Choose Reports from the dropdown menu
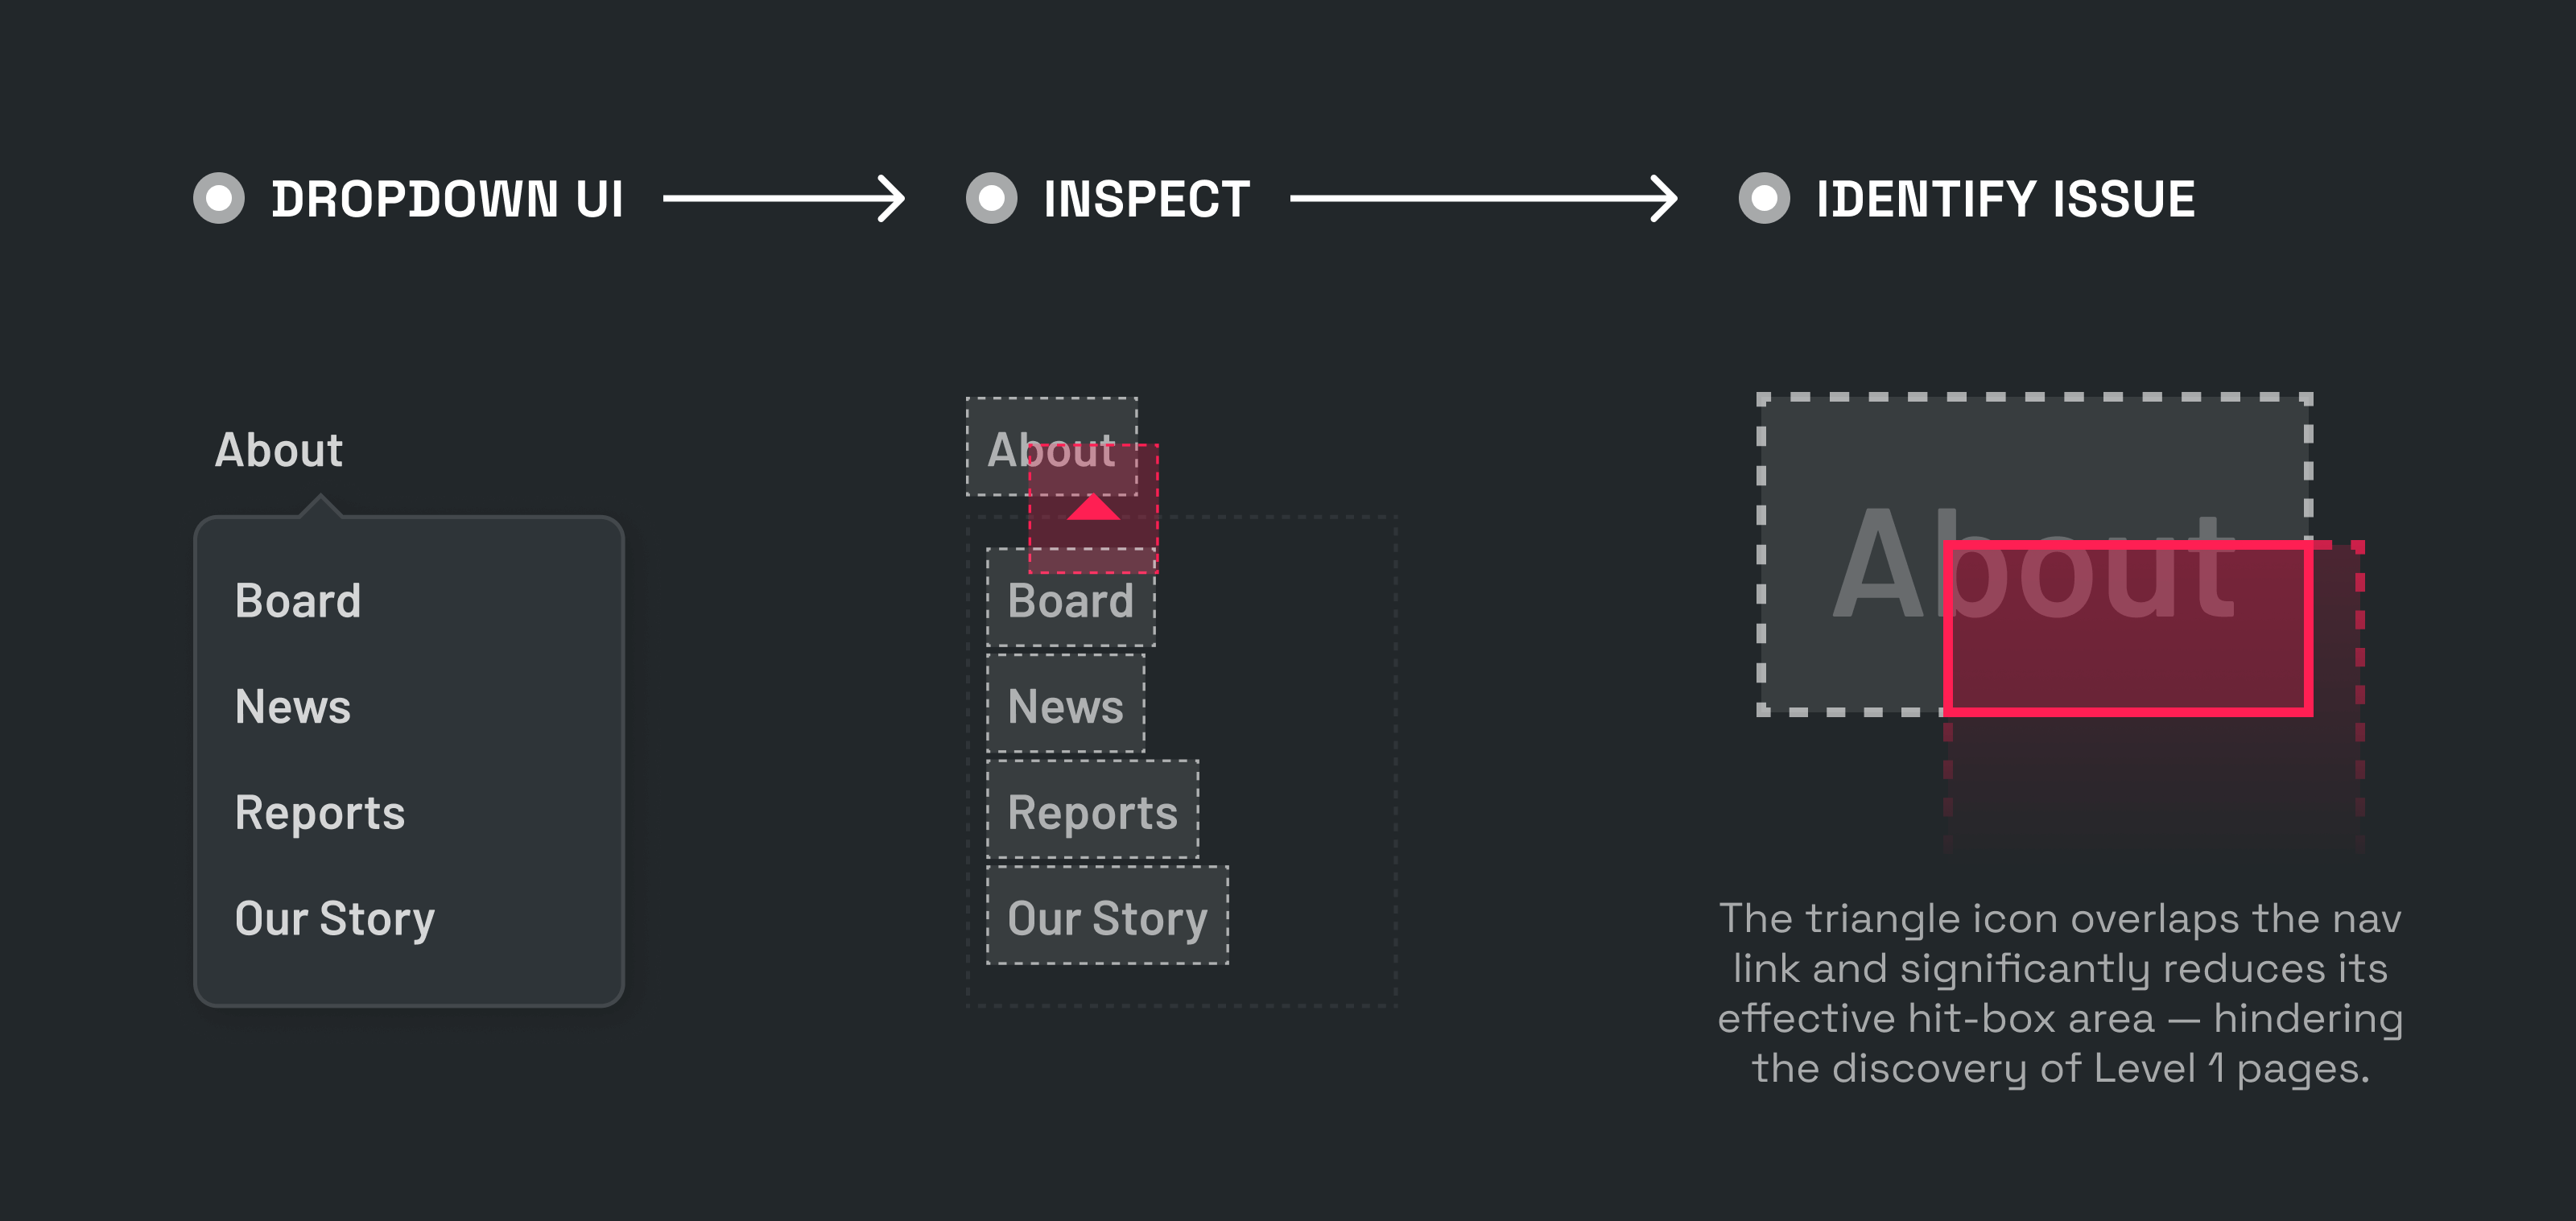Screen dimensions: 2576x1221 [320, 813]
